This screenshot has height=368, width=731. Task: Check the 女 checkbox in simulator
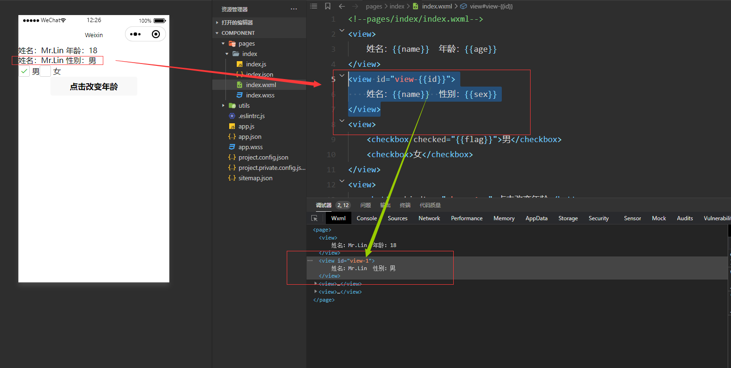(45, 71)
